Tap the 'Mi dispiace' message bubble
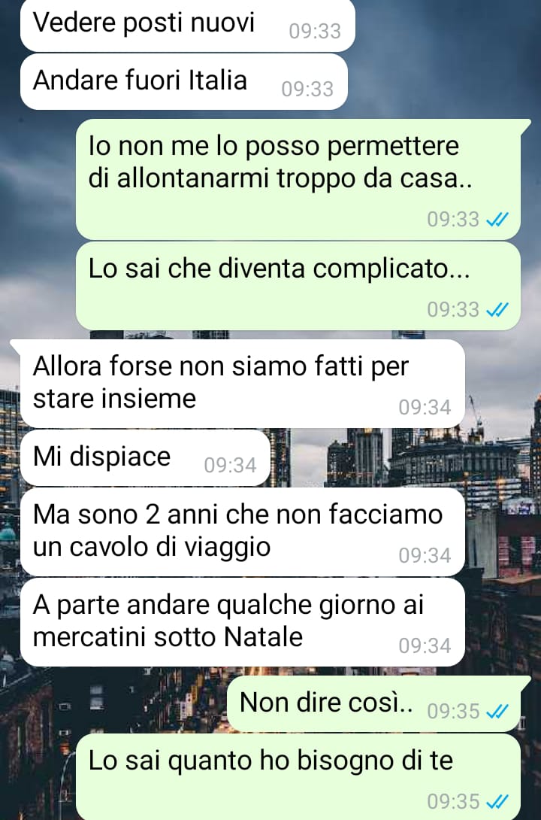 (145, 458)
